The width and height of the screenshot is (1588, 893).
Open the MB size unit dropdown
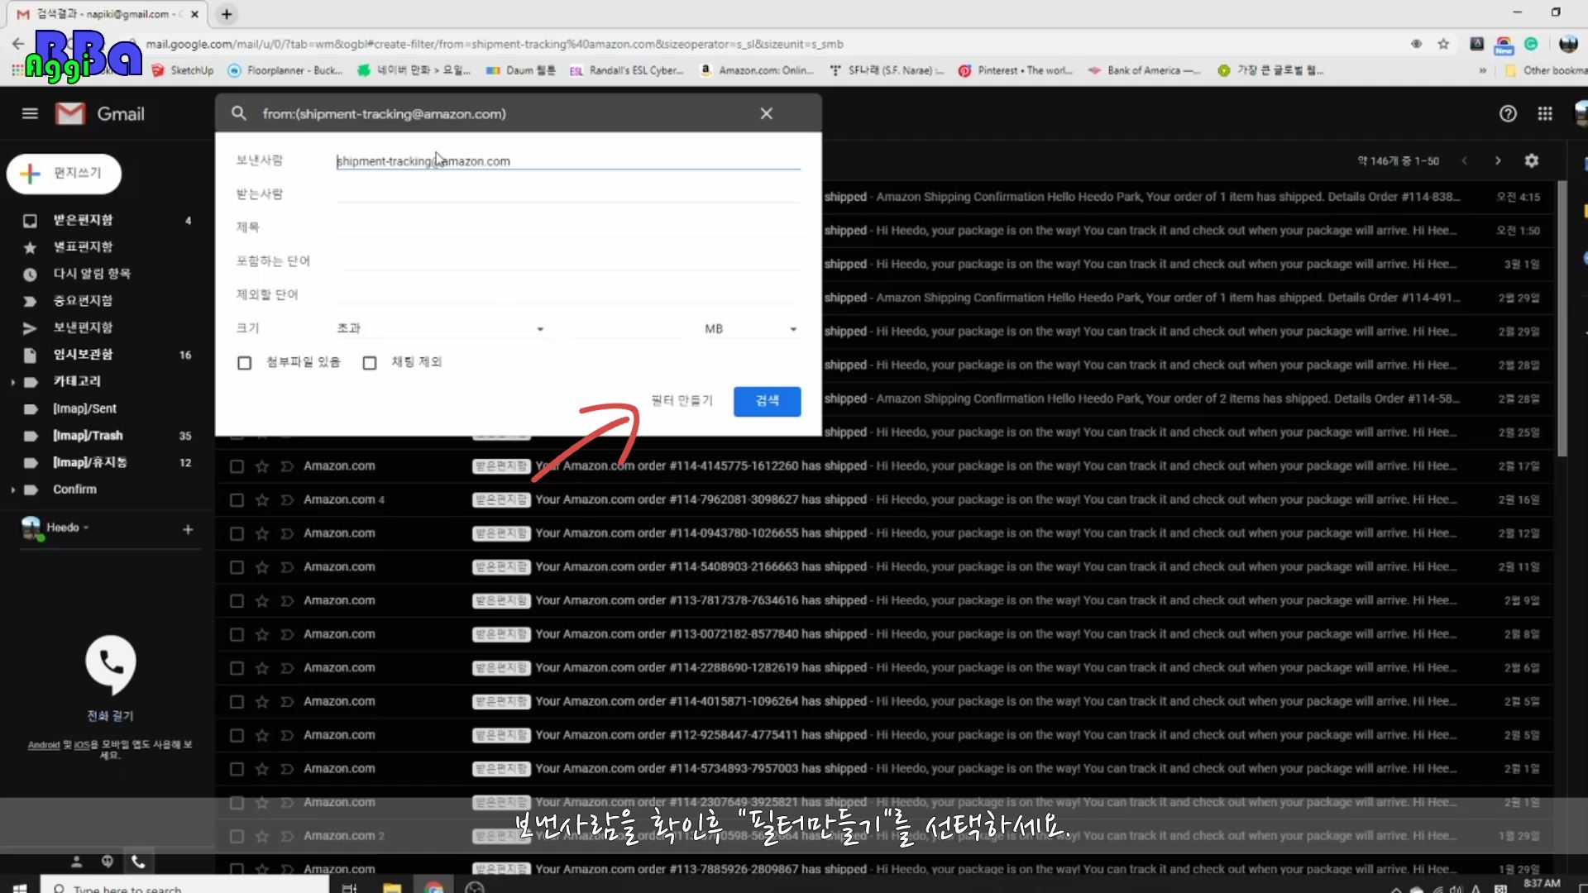750,328
